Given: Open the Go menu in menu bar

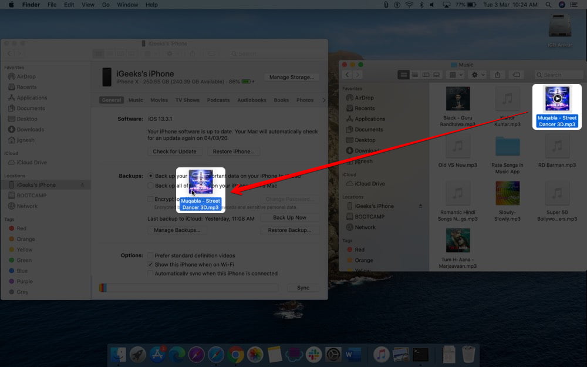Looking at the screenshot, I should (x=106, y=5).
